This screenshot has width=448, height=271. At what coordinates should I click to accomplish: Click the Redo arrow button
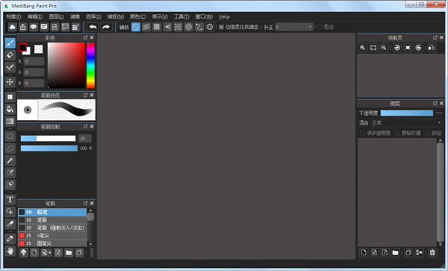coord(106,27)
